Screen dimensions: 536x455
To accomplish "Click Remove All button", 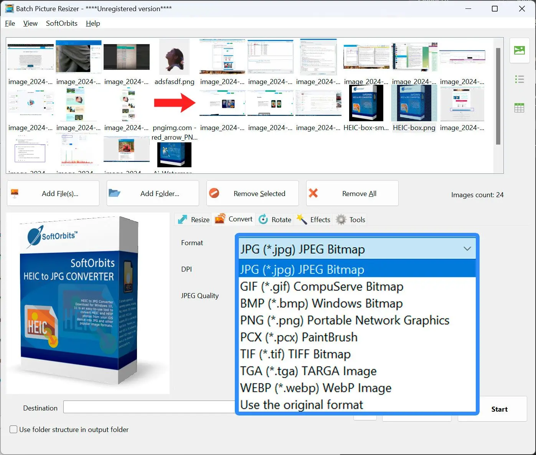I will click(352, 193).
